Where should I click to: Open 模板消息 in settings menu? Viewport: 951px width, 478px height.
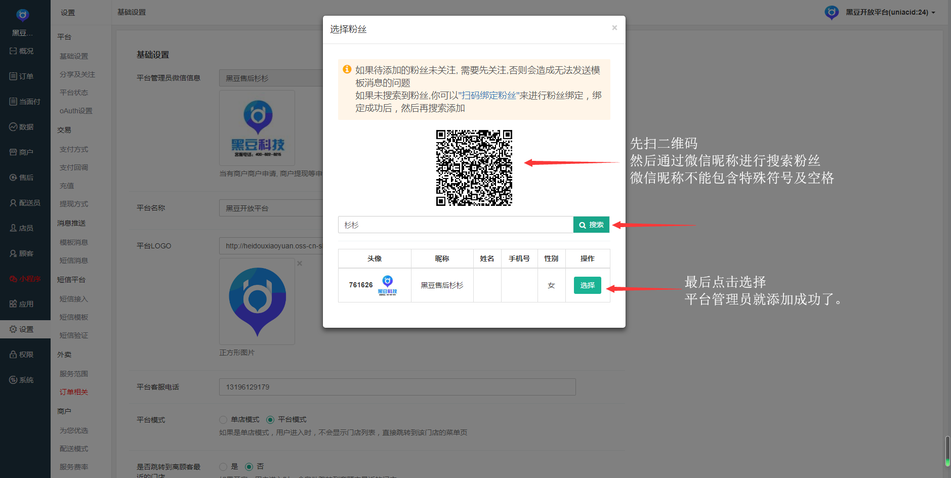(x=74, y=242)
